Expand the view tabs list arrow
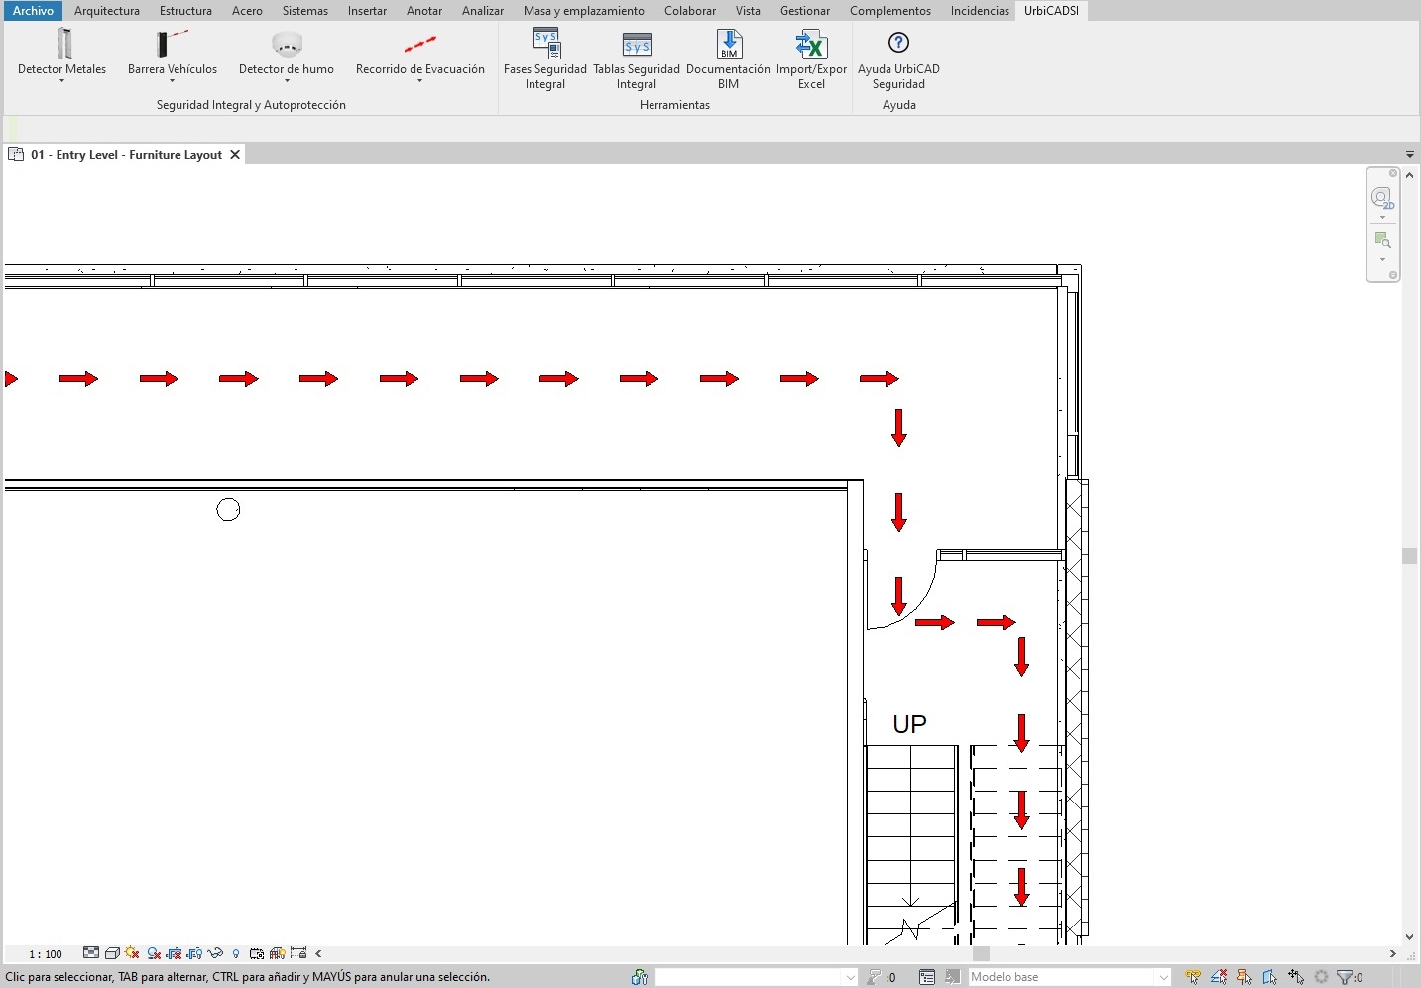The image size is (1421, 988). click(x=1409, y=155)
